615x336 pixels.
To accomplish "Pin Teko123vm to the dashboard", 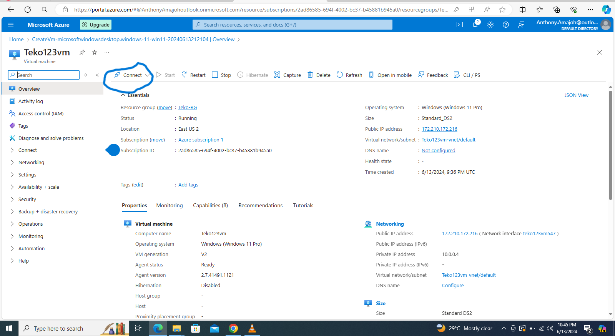I will click(x=82, y=52).
